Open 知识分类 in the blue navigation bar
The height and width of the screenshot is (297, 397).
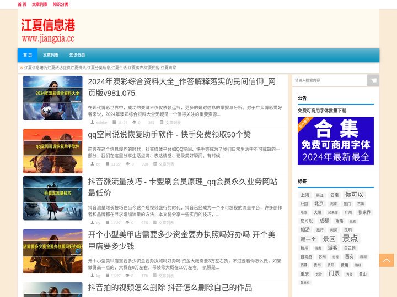pos(77,55)
